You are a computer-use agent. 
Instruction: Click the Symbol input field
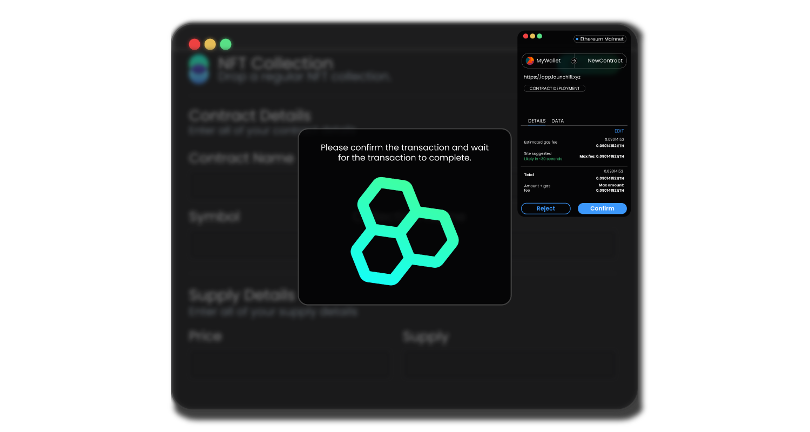243,245
